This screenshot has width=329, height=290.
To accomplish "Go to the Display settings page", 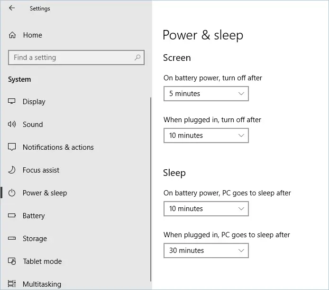I will click(x=34, y=102).
